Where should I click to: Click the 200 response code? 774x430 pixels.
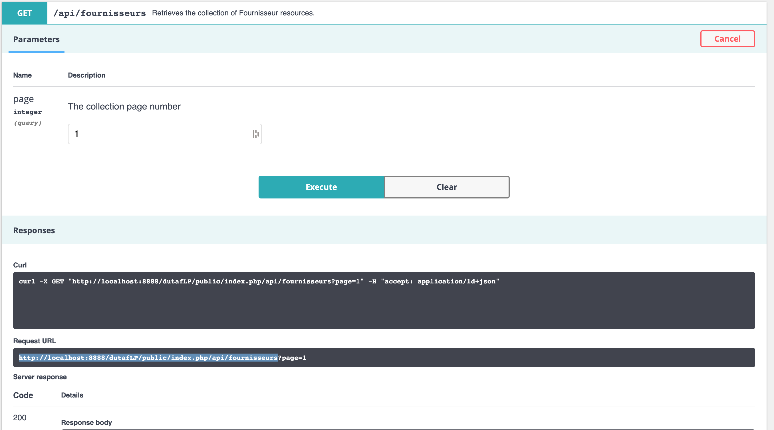point(20,418)
